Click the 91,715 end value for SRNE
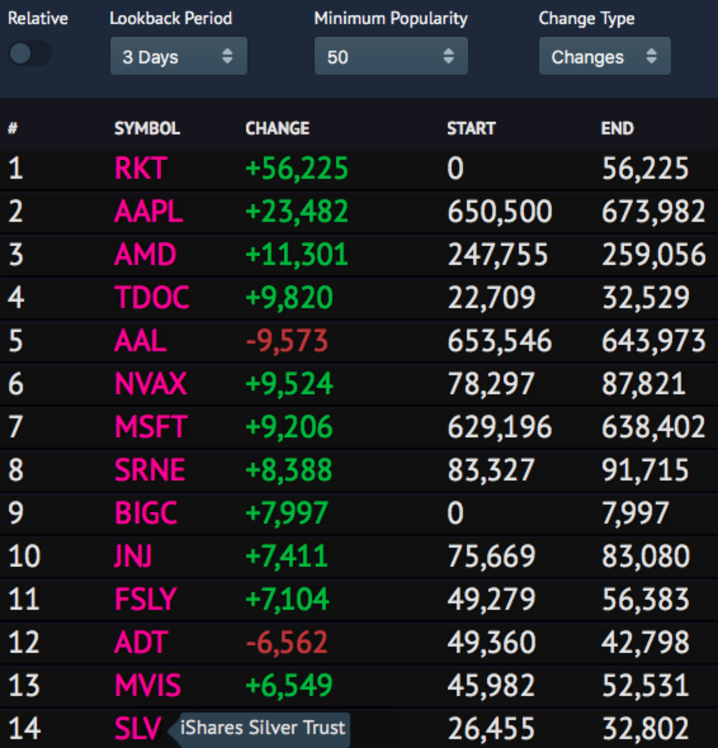The image size is (718, 748). click(645, 470)
